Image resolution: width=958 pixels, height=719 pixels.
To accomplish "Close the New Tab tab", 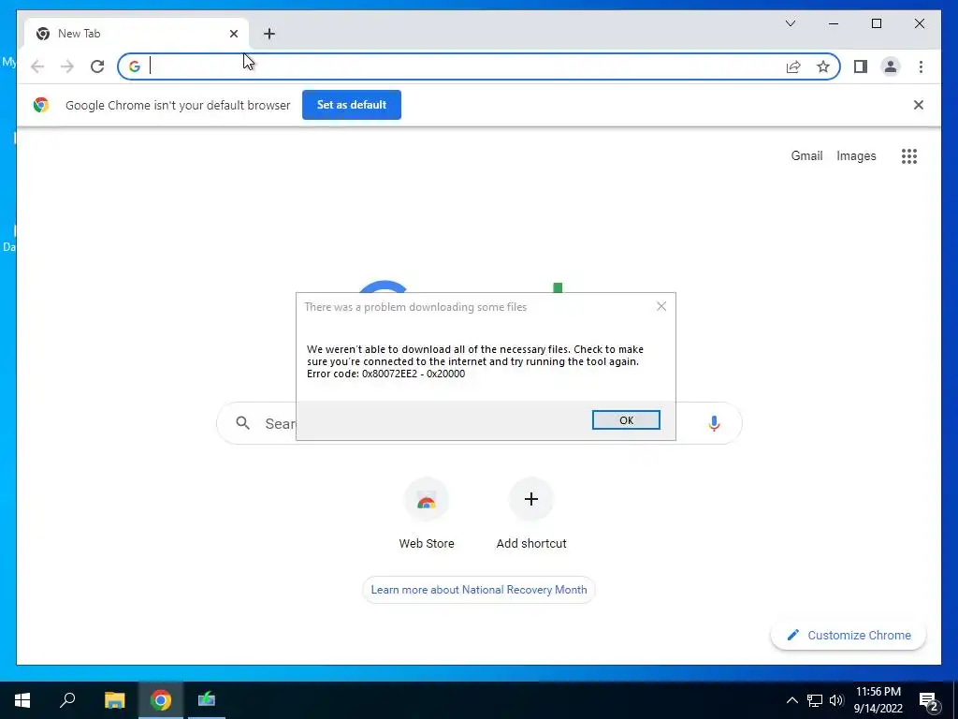I will [233, 34].
